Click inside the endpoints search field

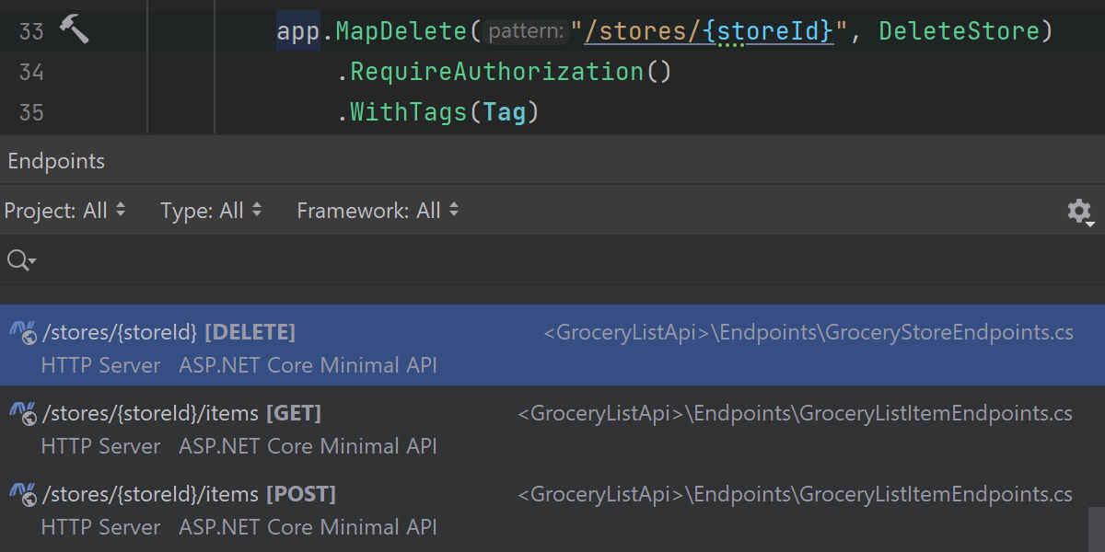(552, 261)
